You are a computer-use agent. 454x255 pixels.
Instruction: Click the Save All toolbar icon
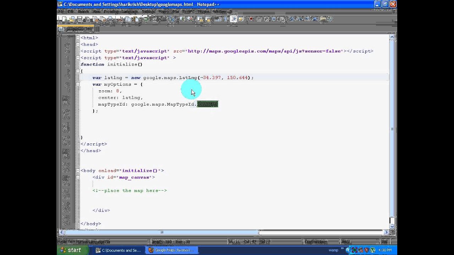(87, 19)
